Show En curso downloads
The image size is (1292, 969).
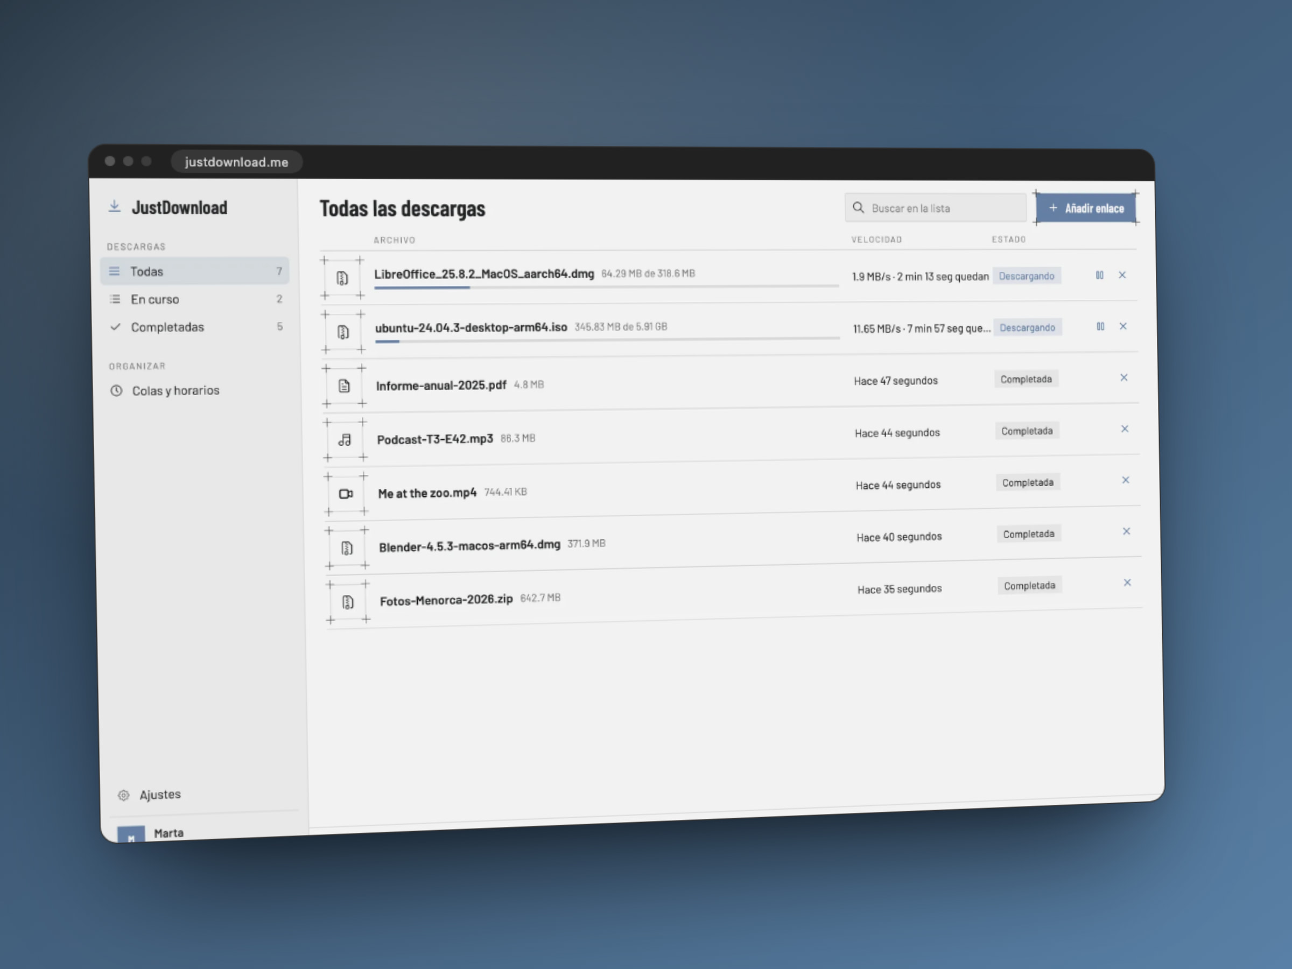click(x=195, y=299)
